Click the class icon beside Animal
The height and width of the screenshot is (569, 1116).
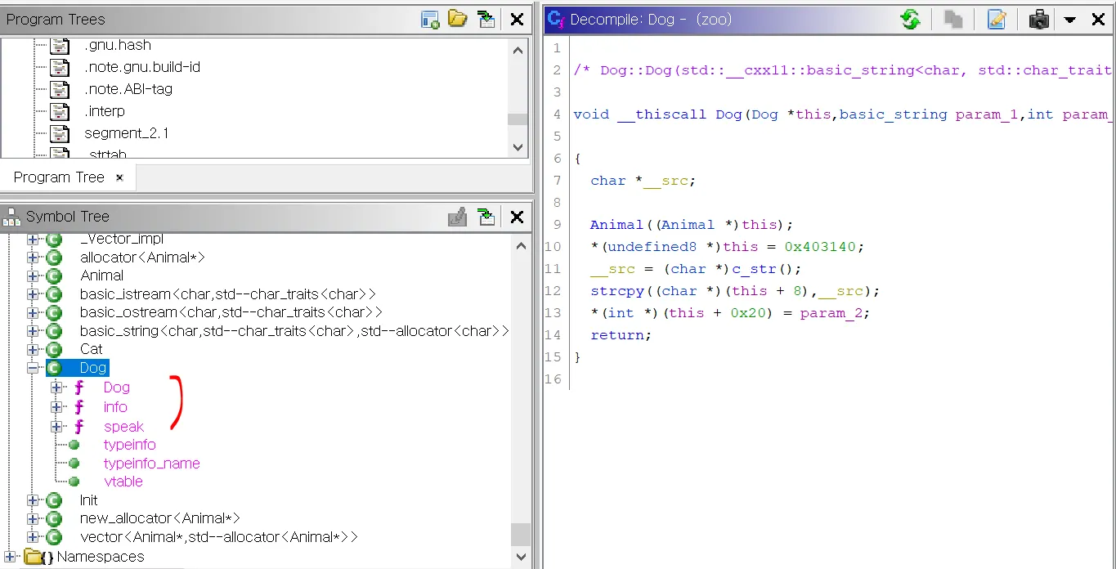tap(54, 276)
